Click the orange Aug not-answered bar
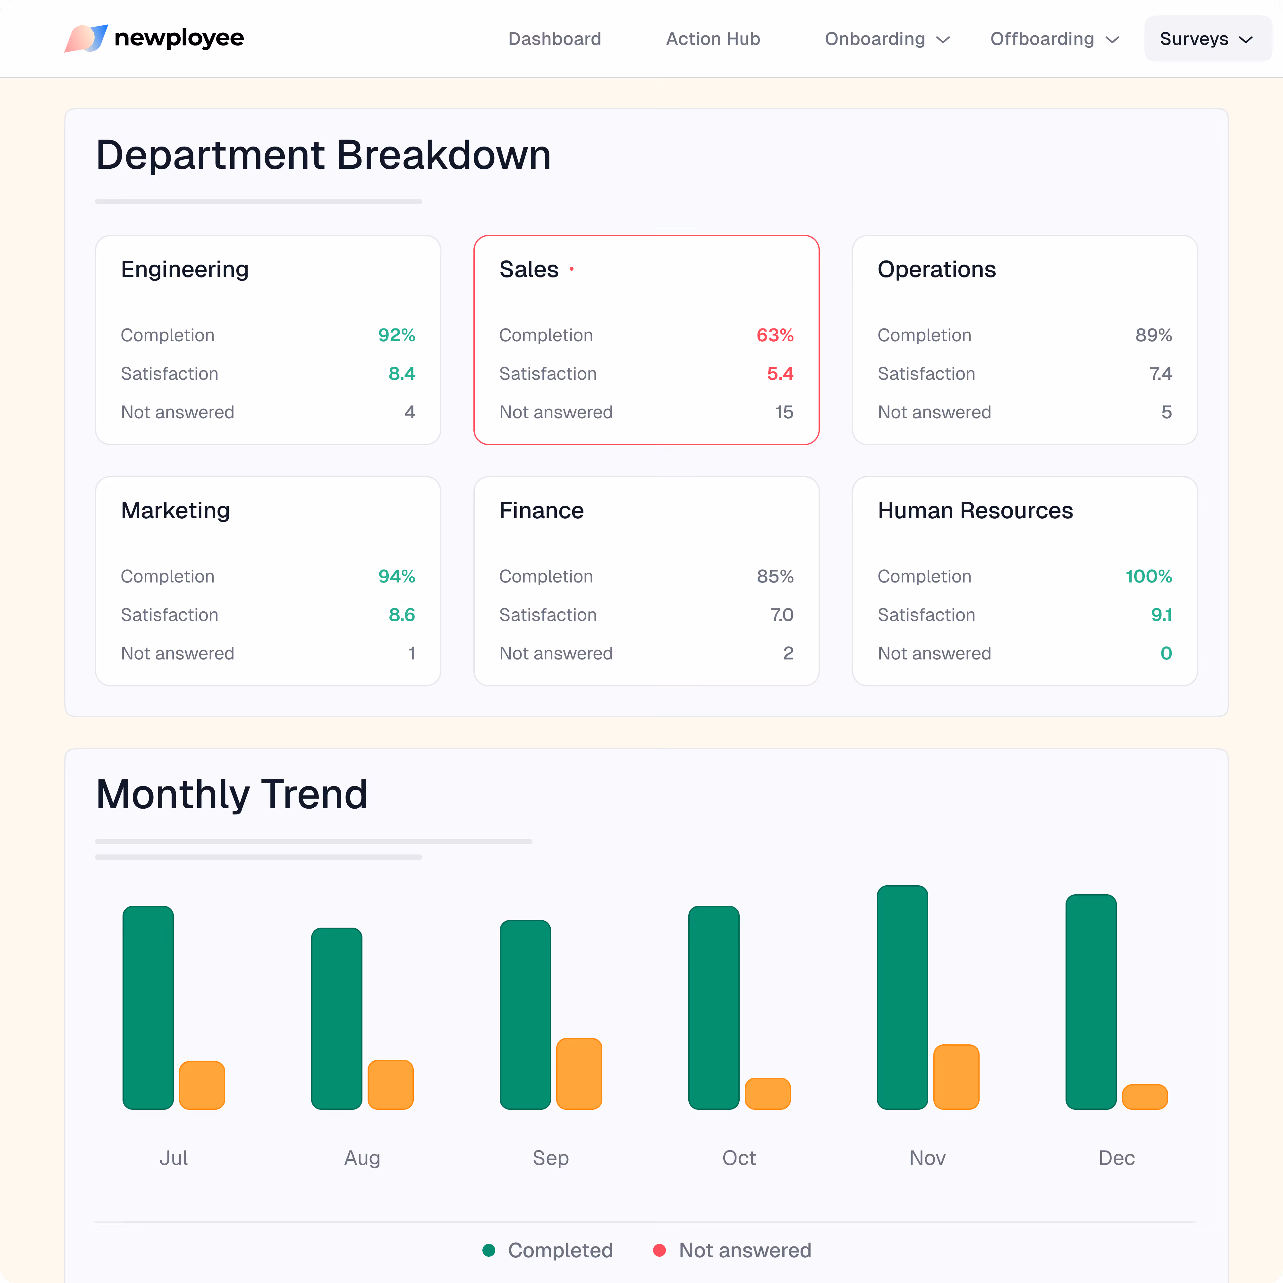 click(390, 1084)
